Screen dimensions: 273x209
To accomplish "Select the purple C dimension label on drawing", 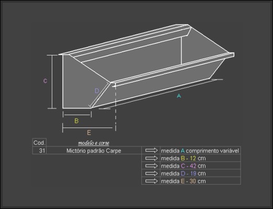I will pos(45,81).
